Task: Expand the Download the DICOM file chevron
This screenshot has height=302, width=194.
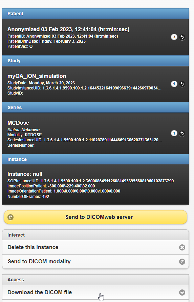Action: [x=182, y=293]
